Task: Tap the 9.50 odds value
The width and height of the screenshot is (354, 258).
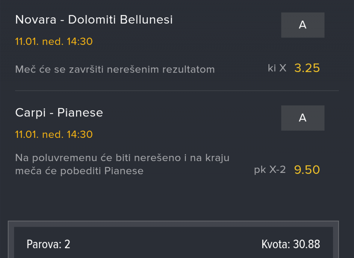Action: pyautogui.click(x=307, y=170)
